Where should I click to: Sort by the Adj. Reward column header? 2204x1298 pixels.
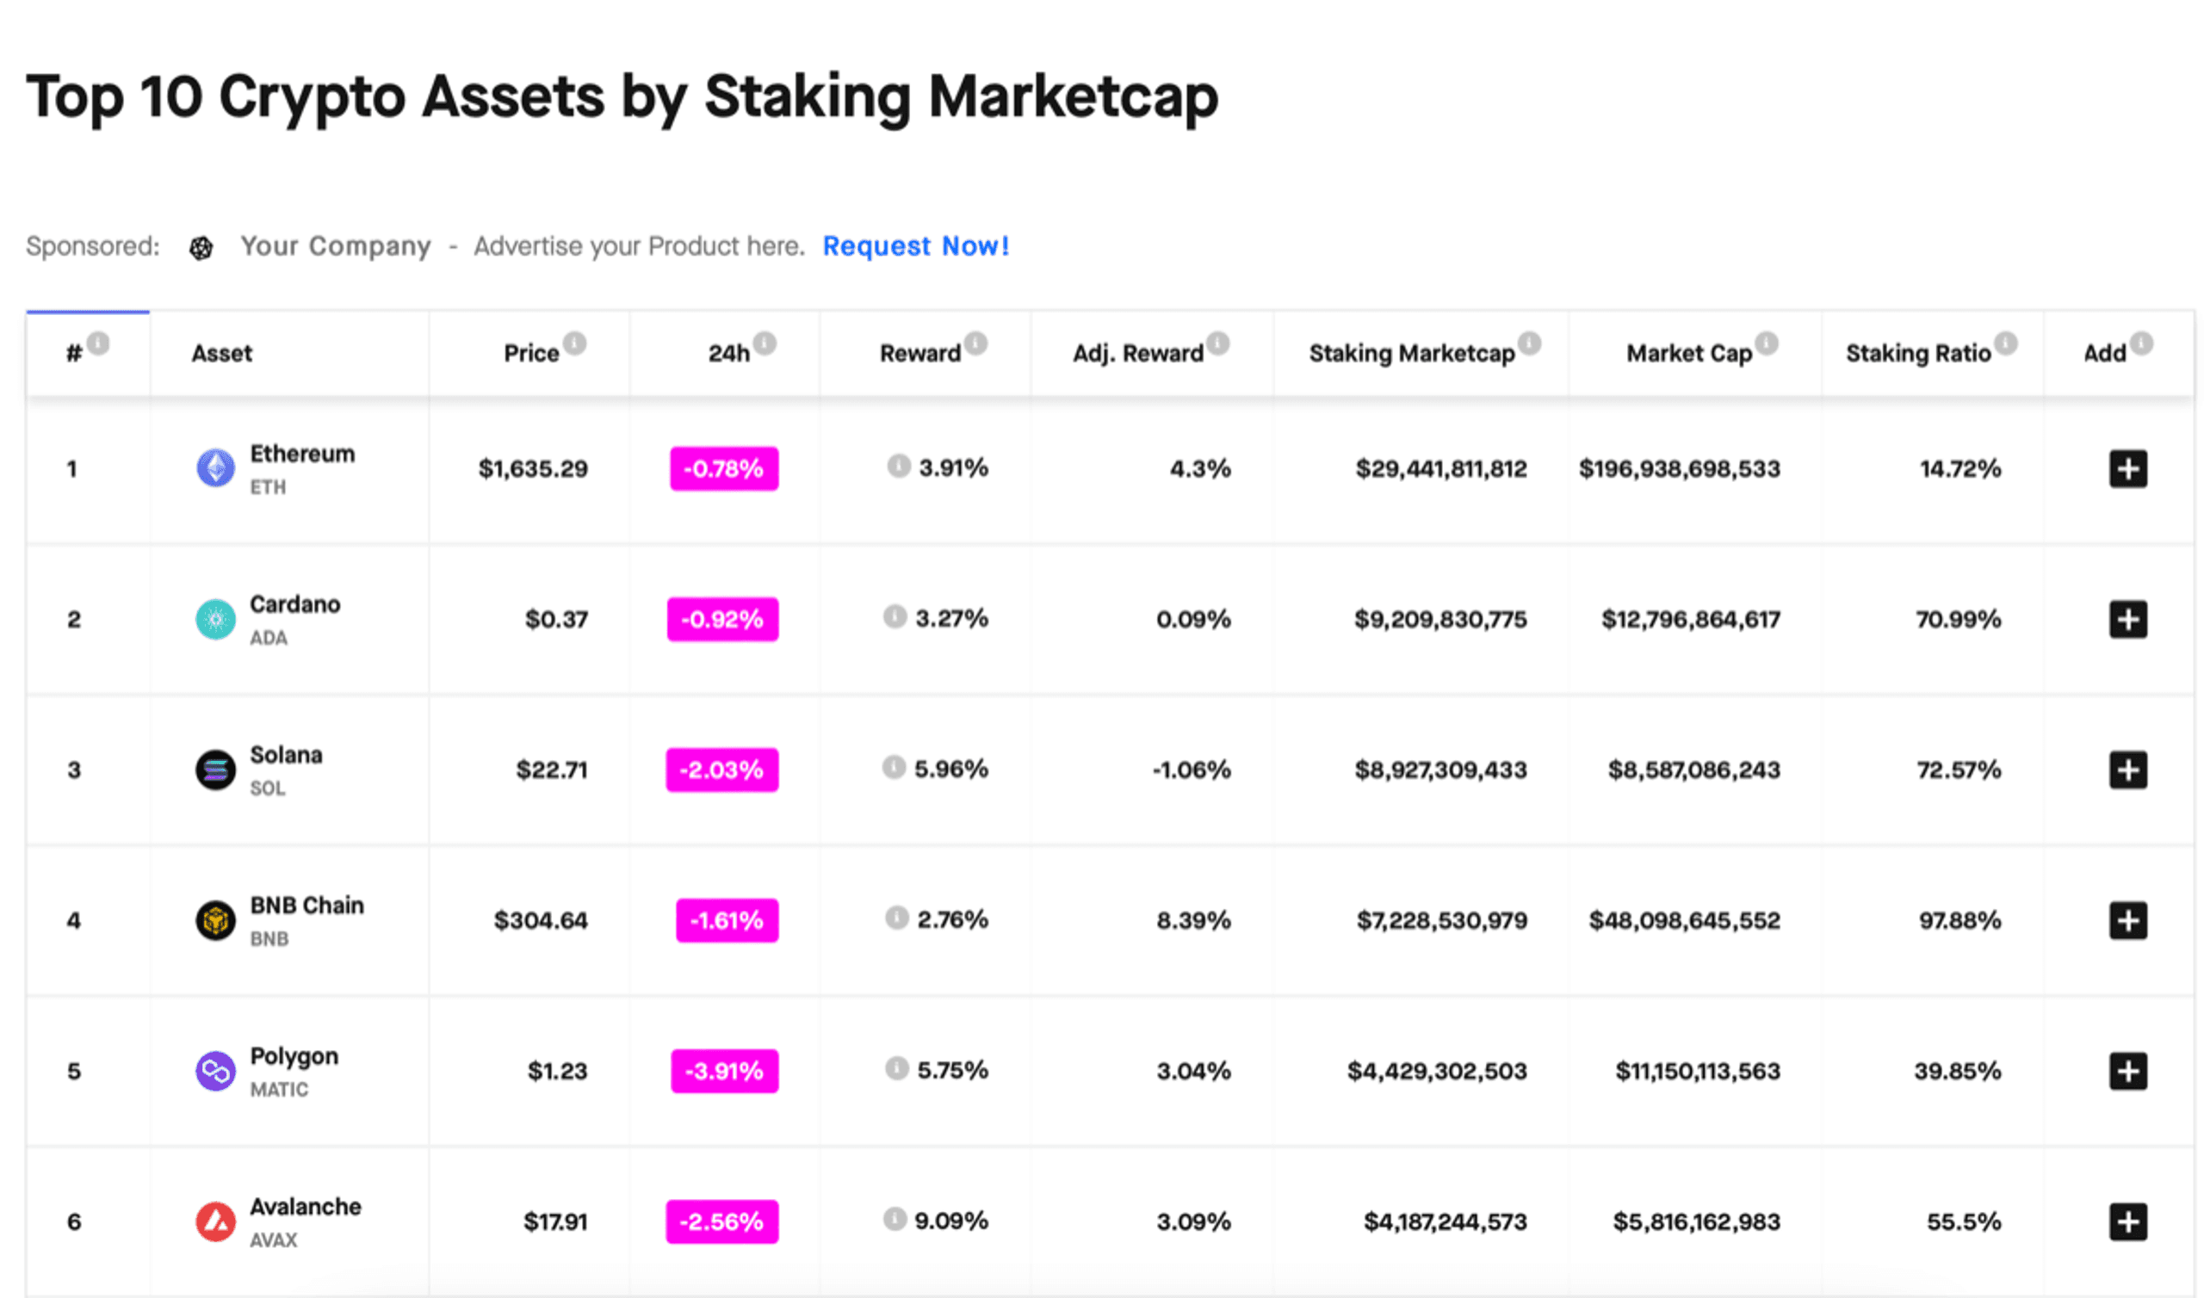(1138, 354)
